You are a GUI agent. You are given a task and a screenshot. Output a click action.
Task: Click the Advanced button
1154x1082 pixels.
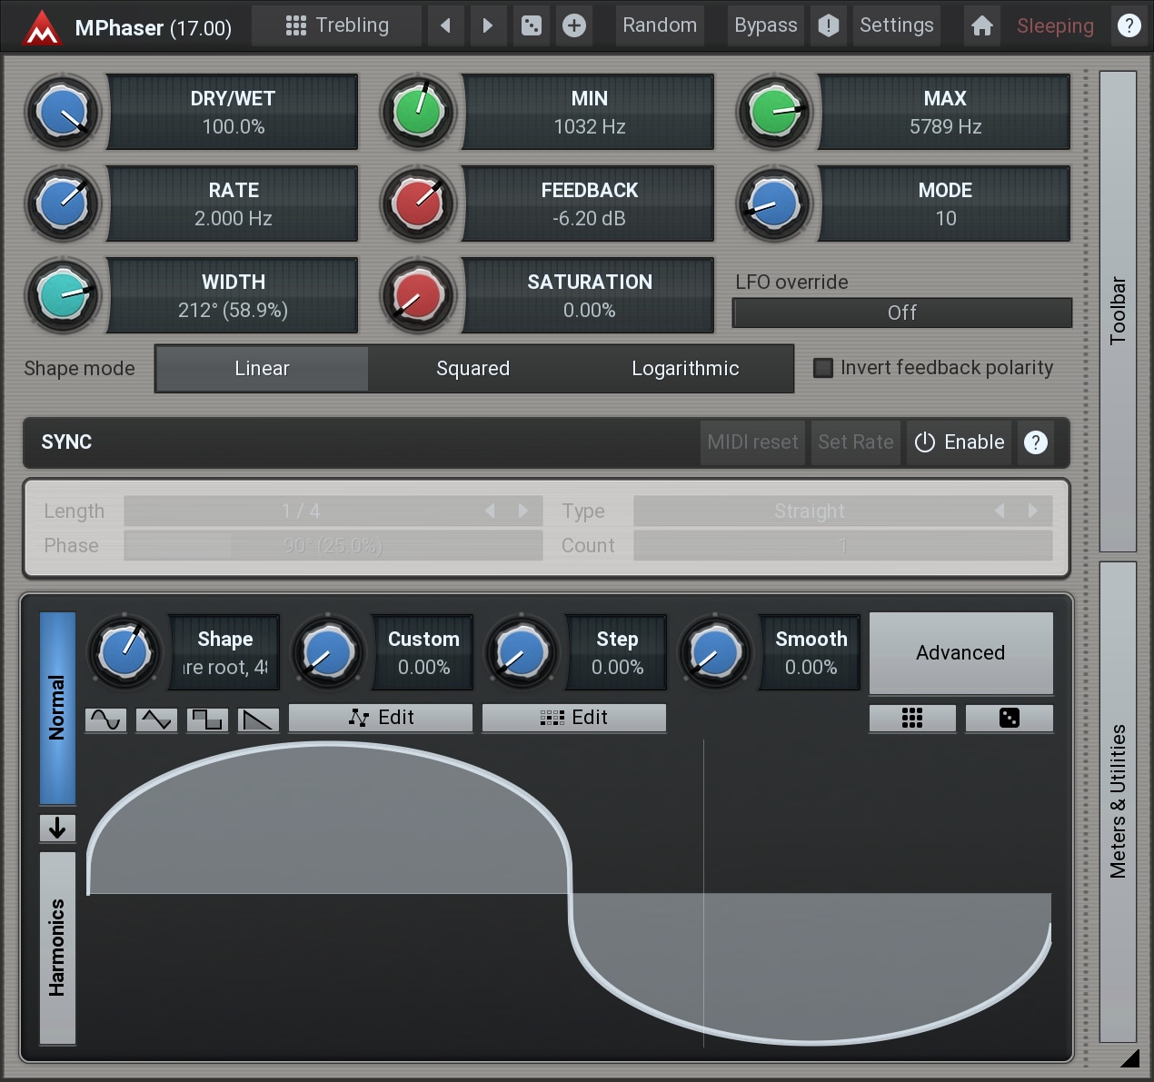960,652
